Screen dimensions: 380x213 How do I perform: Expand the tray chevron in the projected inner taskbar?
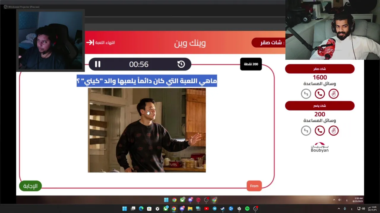(x=334, y=200)
